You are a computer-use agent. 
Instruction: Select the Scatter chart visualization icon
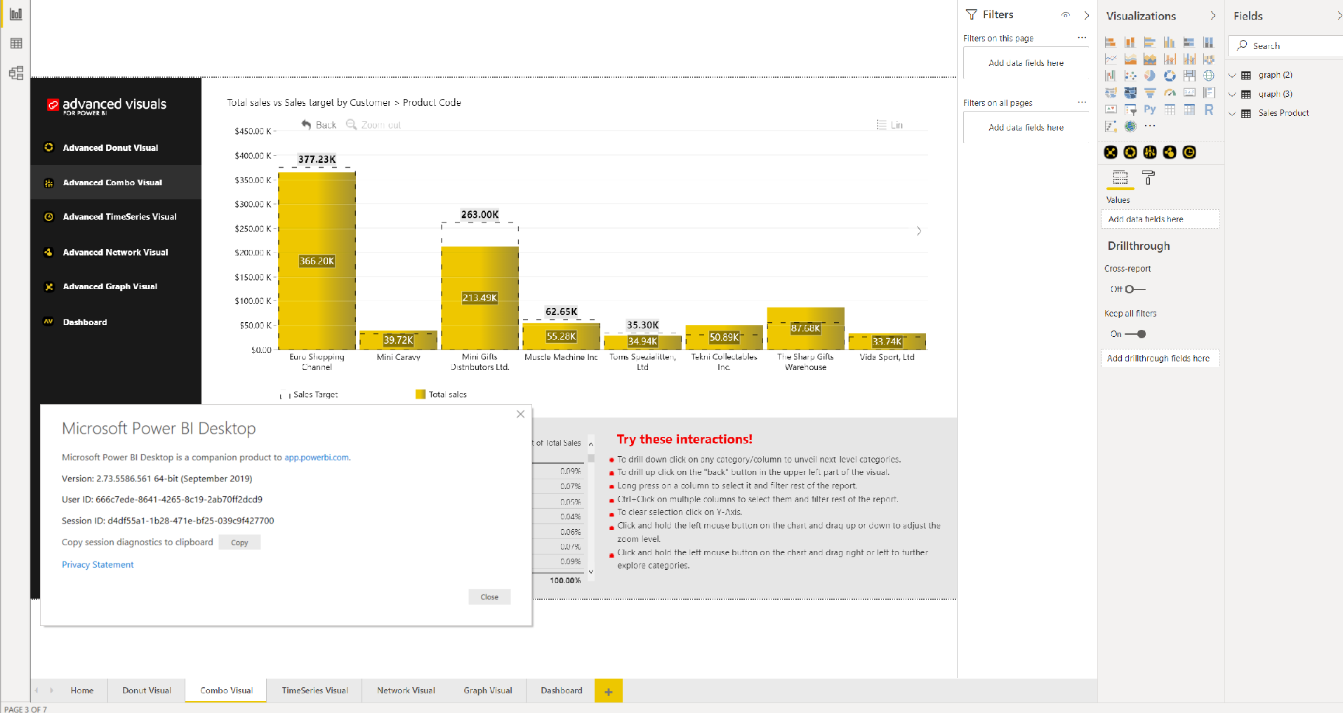(1130, 76)
